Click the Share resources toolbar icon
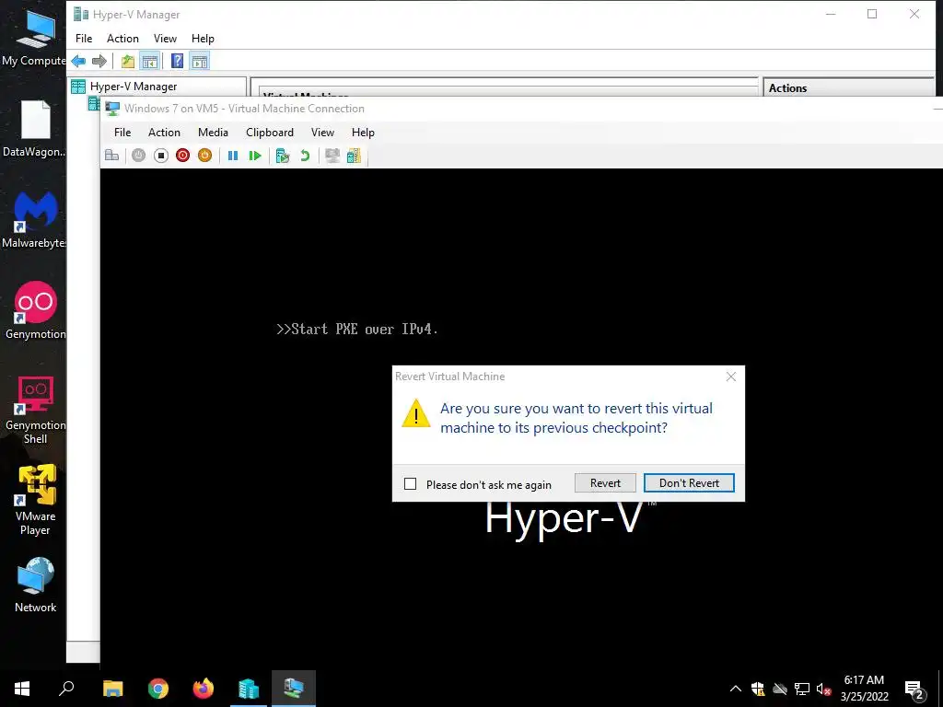Screen dimensions: 943x707 click(x=355, y=156)
